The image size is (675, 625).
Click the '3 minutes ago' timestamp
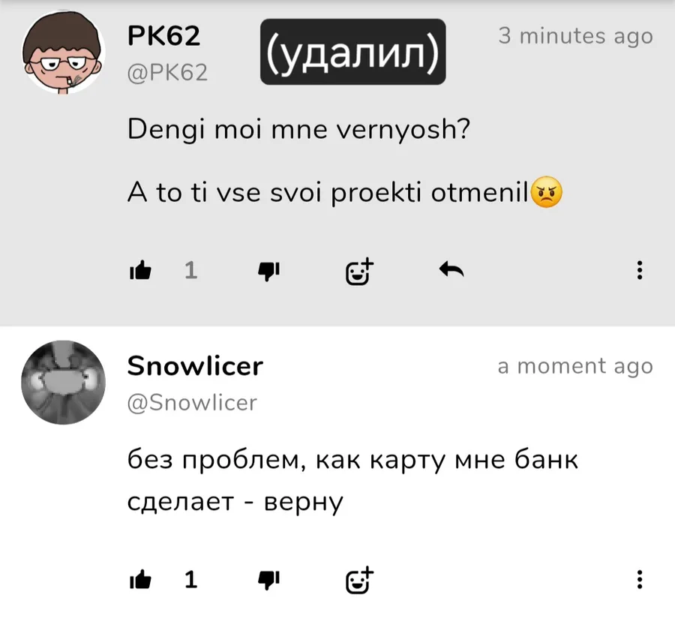[575, 36]
